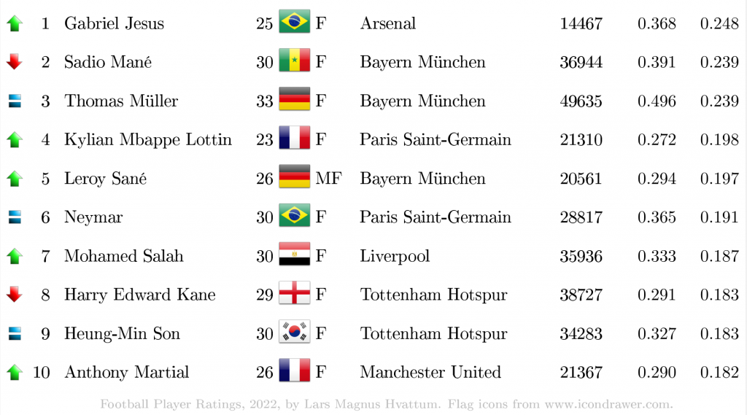Click the green up arrow beside Anthony Martial
747x415 pixels.
click(15, 372)
